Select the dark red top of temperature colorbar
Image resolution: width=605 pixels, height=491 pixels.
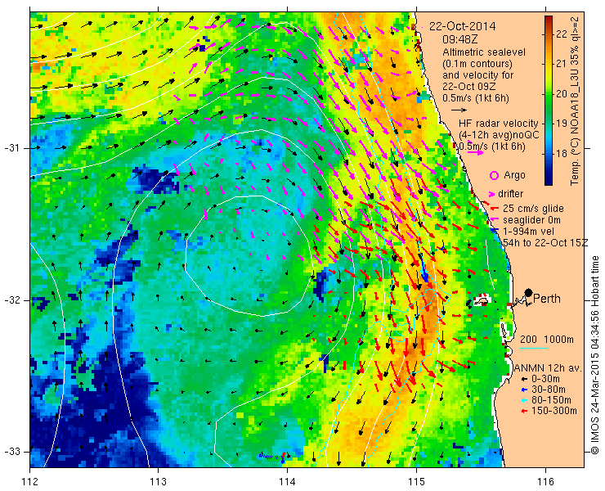click(x=549, y=19)
